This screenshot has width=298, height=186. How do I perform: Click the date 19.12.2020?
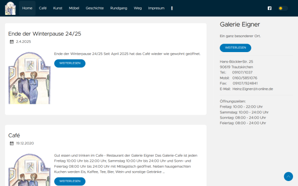pyautogui.click(x=25, y=143)
